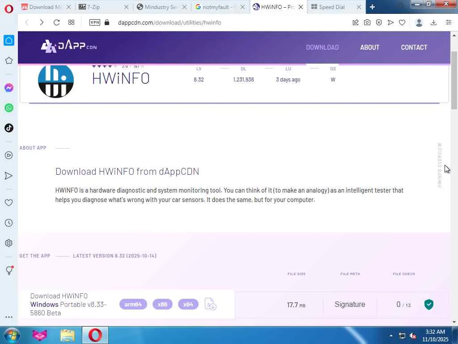
Task: Click the scrollbar down arrow
Action: coord(454,322)
